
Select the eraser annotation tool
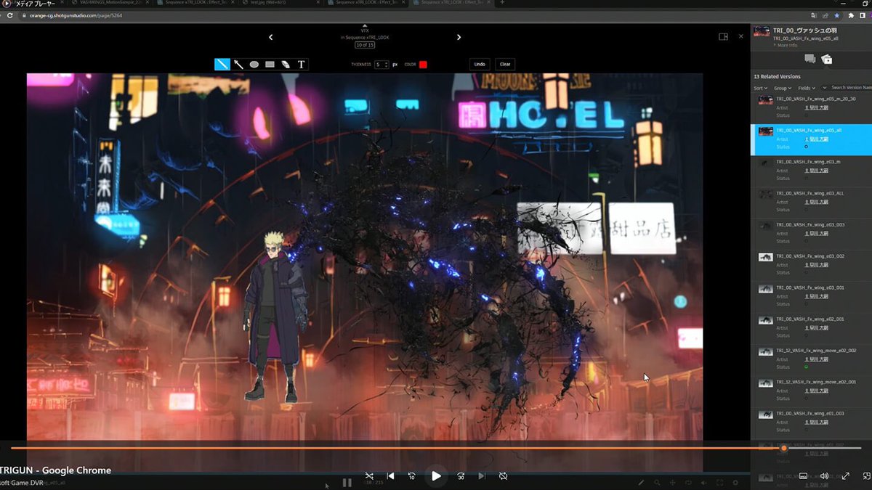pyautogui.click(x=286, y=64)
